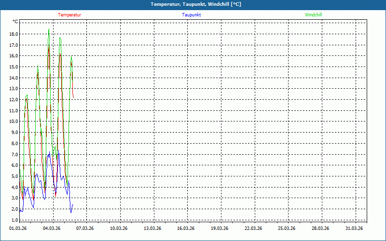
Task: Click the 5,0 y-axis value
Action: pyautogui.click(x=15, y=176)
